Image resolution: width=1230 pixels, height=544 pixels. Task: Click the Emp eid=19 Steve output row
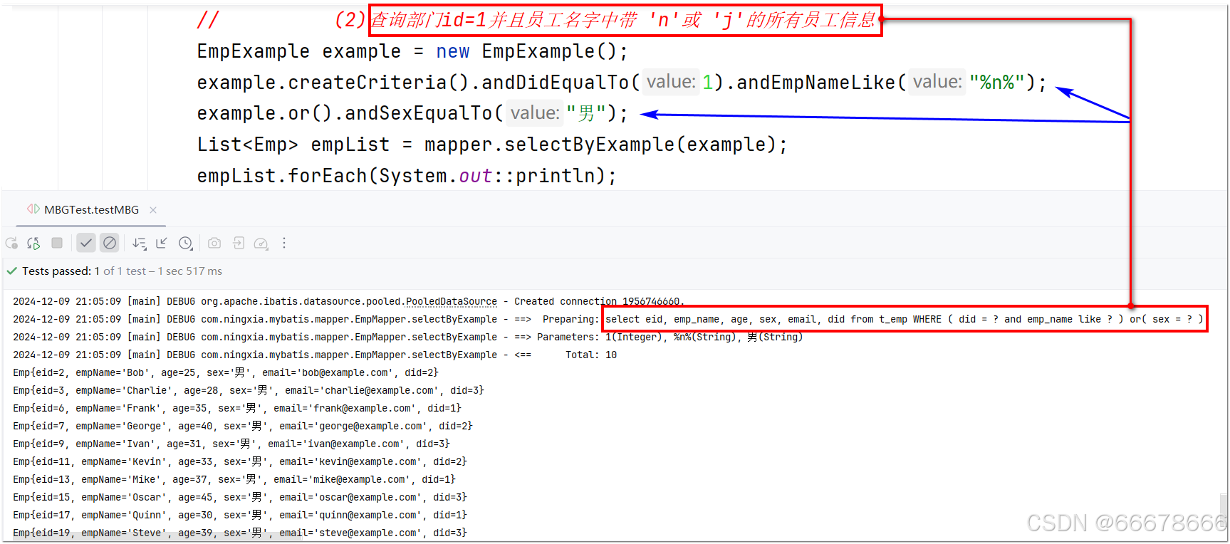coord(240,533)
